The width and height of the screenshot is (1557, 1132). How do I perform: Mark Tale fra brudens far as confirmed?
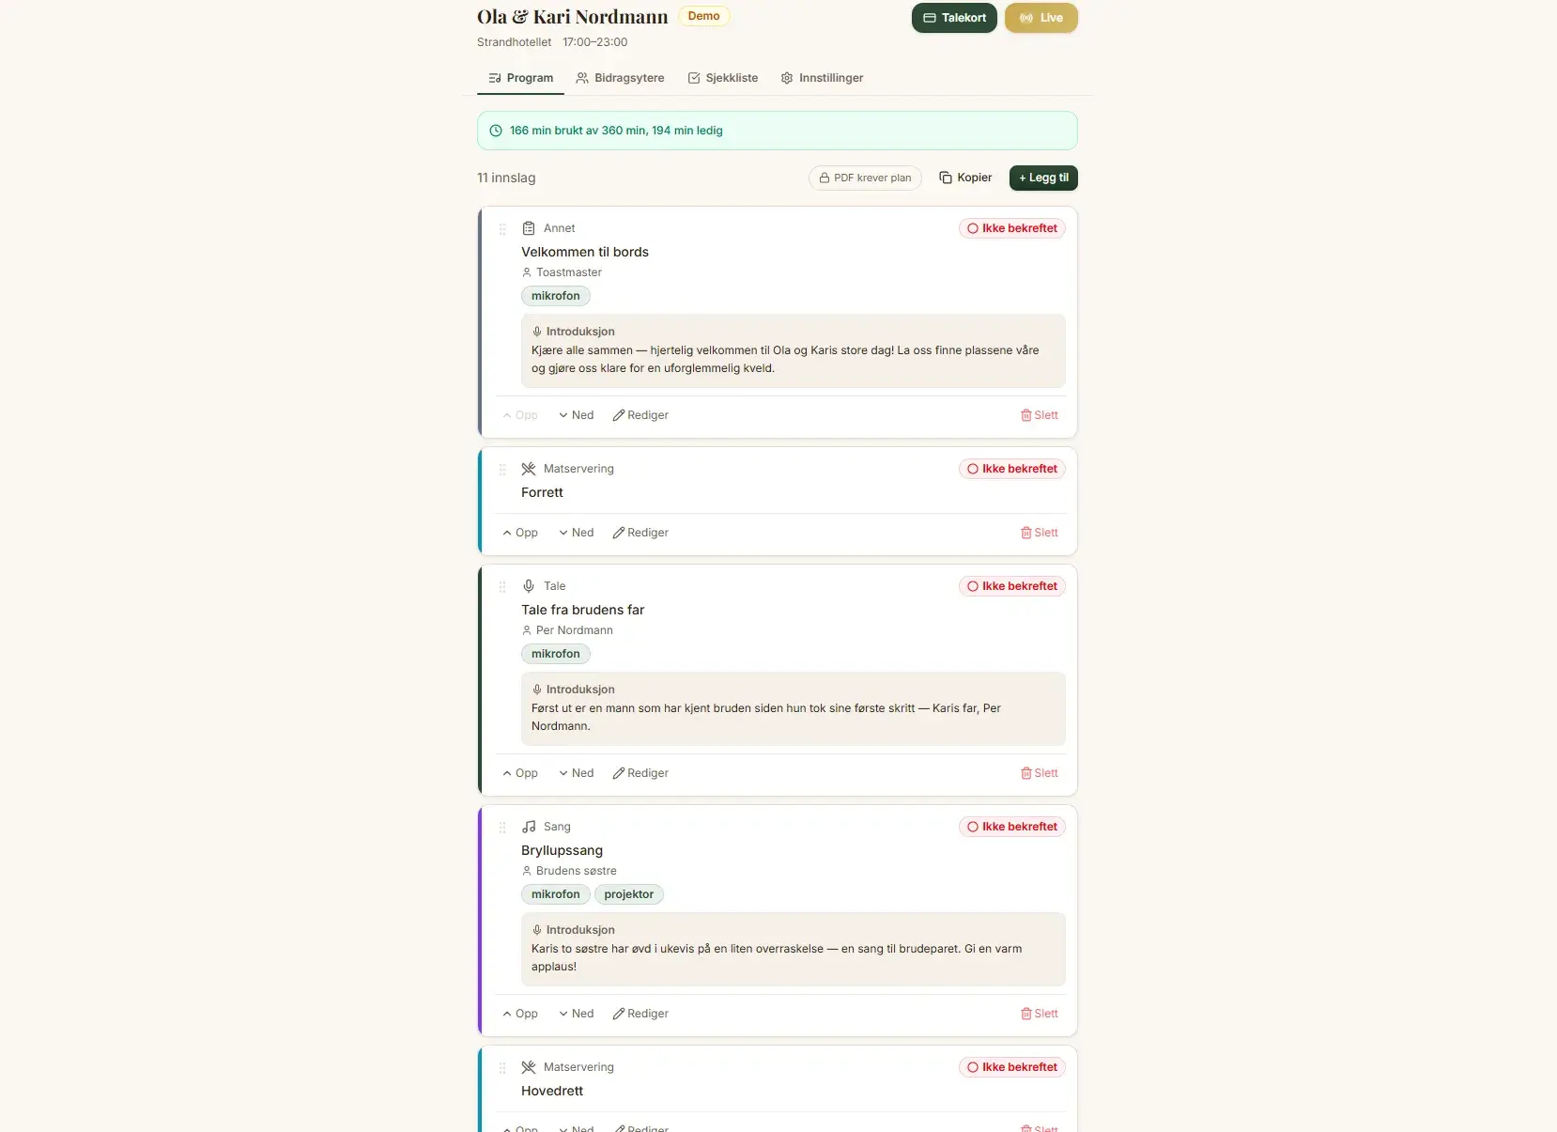(x=1011, y=586)
